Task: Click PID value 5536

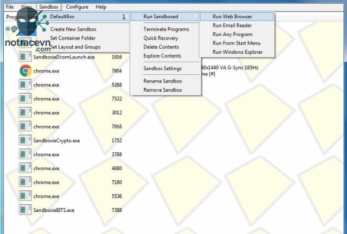Action: [117, 197]
